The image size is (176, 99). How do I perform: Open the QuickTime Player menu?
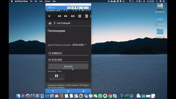coord(21,1)
